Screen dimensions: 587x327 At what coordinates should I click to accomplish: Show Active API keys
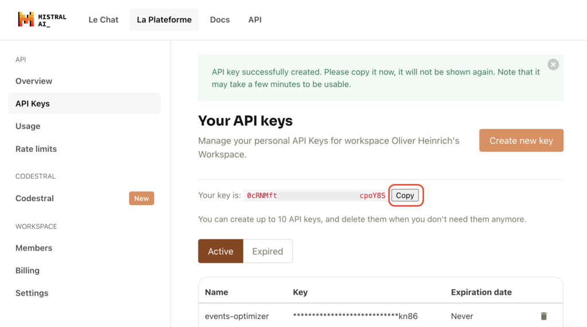pyautogui.click(x=221, y=251)
